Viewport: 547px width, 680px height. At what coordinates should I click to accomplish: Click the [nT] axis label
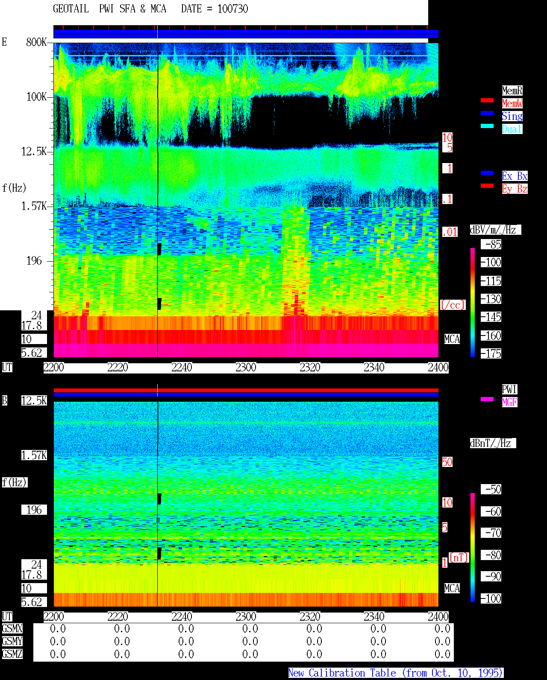[459, 557]
